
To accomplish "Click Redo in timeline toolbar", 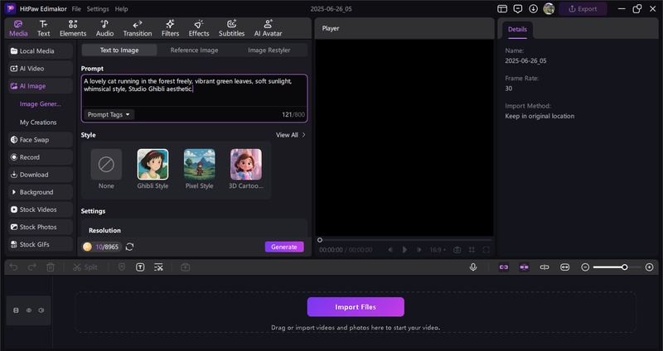I will point(32,267).
